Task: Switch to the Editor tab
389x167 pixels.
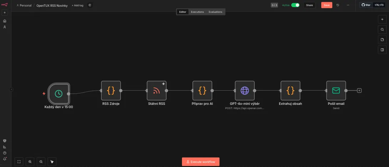Action: point(183,12)
